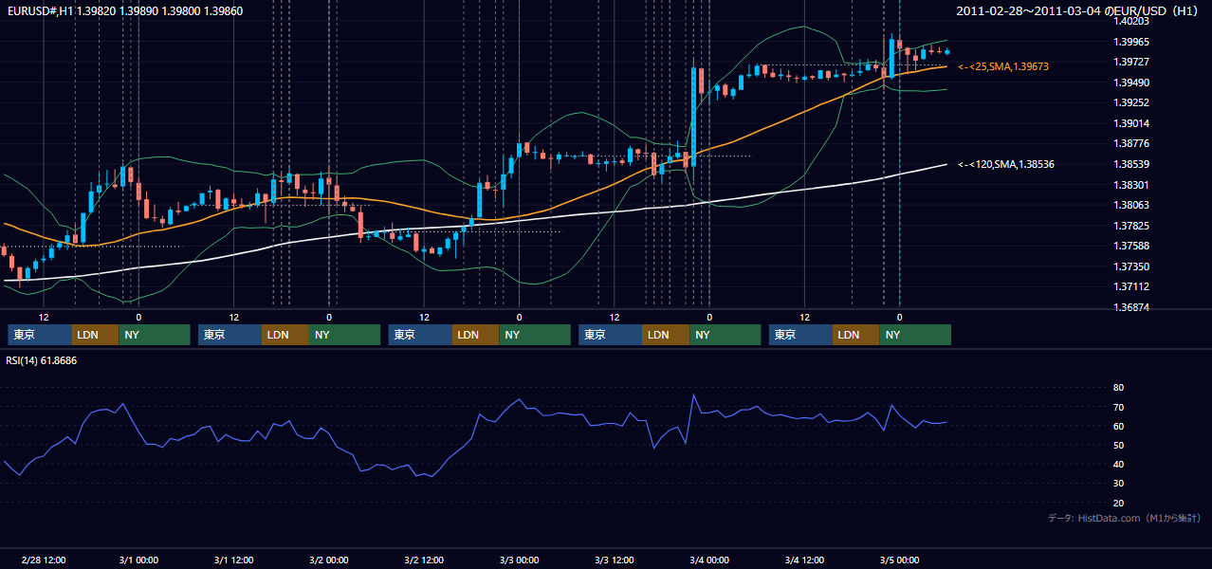Image resolution: width=1212 pixels, height=569 pixels.
Task: Click the RSI 40 level label
Action: tap(1118, 464)
